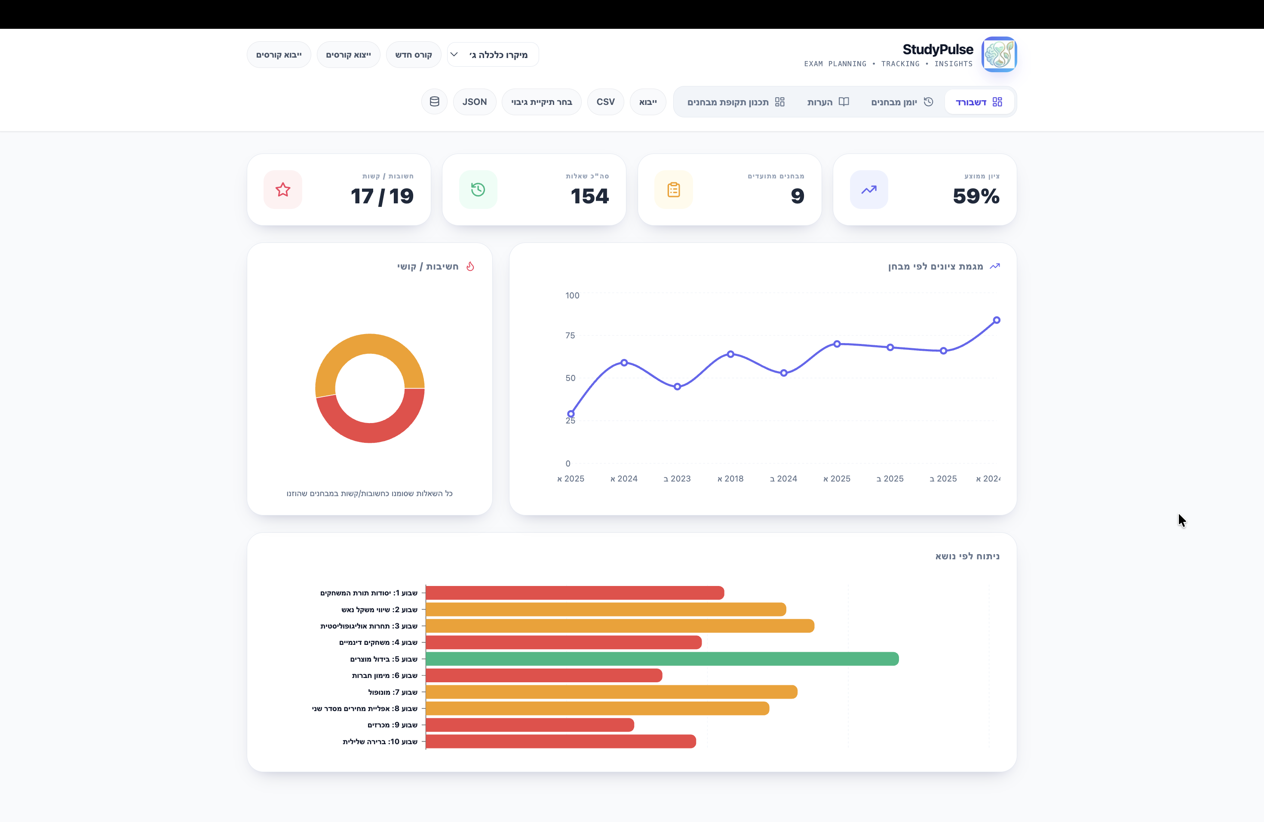Viewport: 1264px width, 822px height.
Task: Choose a backup folder via בחר תיקיית גיבוי
Action: tap(541, 101)
